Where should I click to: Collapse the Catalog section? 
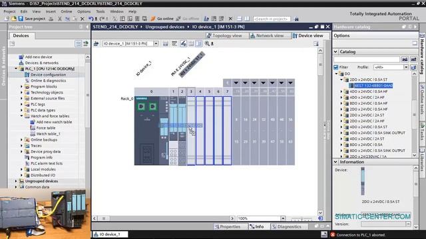(335, 52)
